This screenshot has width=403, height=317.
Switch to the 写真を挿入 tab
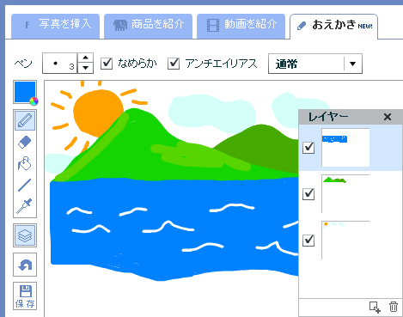56,26
